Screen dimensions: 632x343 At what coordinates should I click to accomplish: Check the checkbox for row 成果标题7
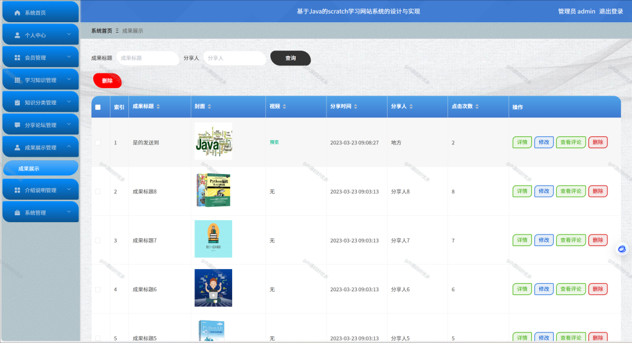(x=98, y=241)
